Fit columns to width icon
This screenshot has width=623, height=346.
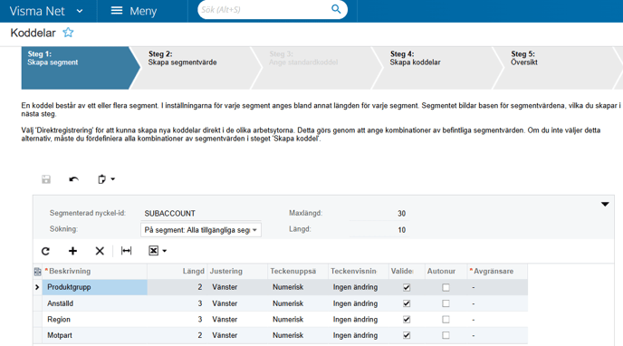point(127,251)
